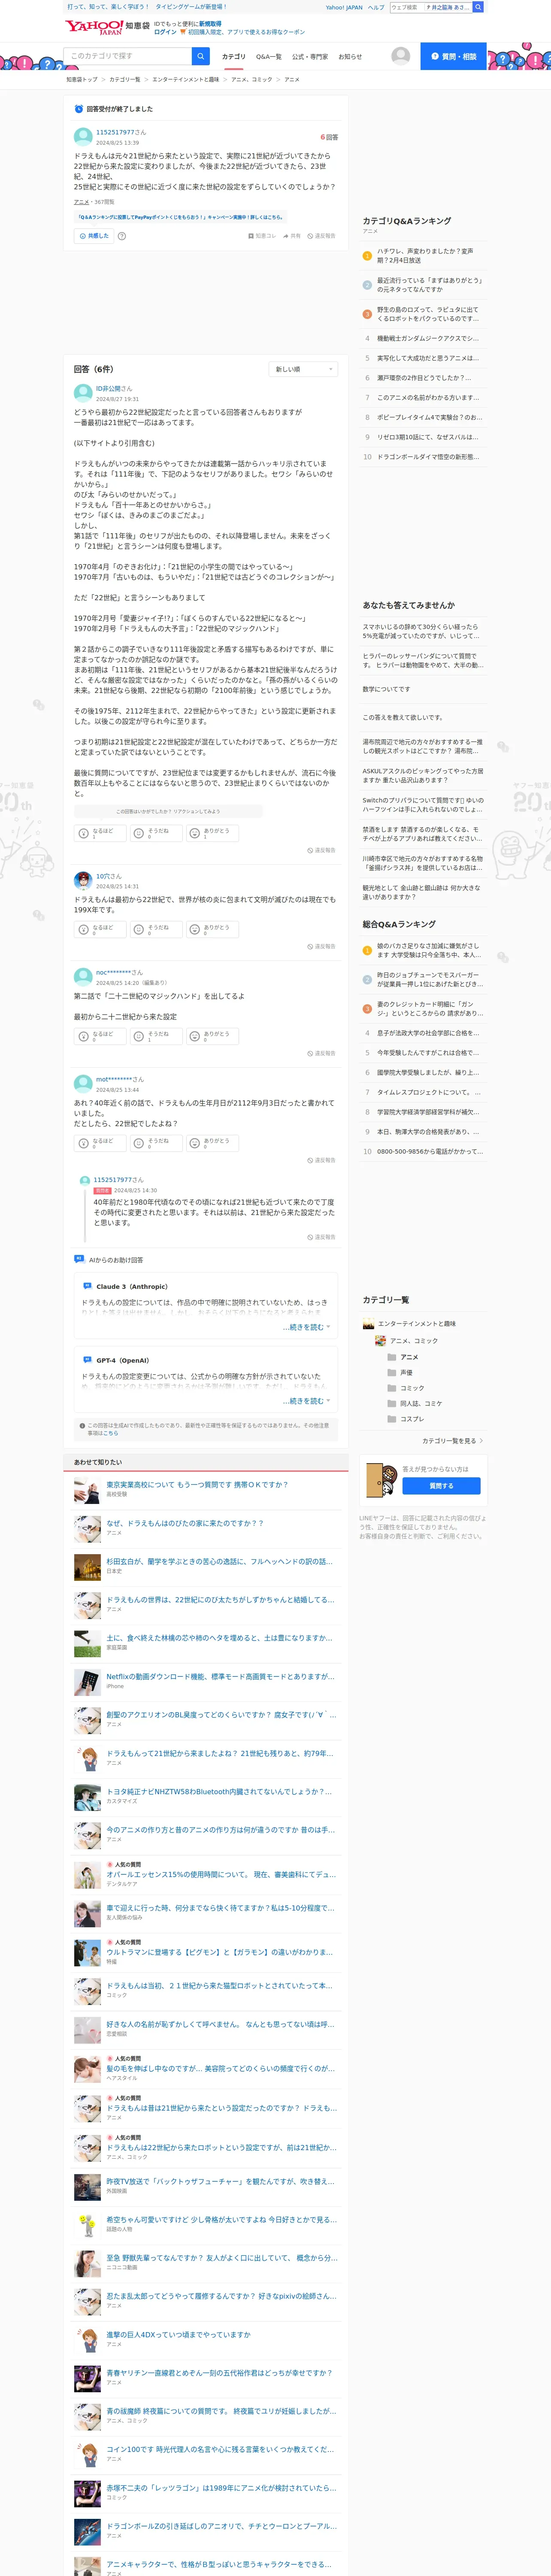
Task: Click the web search magnifier at top right
Action: coord(478,7)
